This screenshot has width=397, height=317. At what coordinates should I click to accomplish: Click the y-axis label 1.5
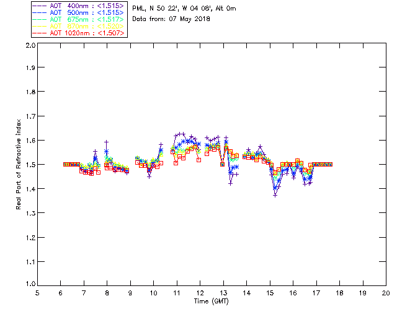coord(30,165)
